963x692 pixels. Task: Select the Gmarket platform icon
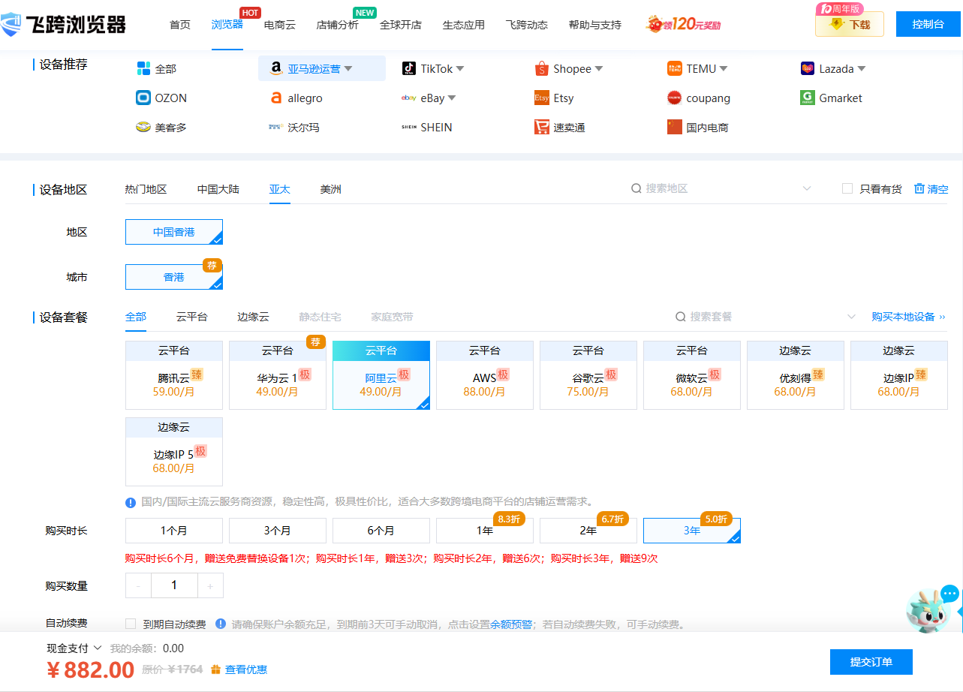click(808, 98)
